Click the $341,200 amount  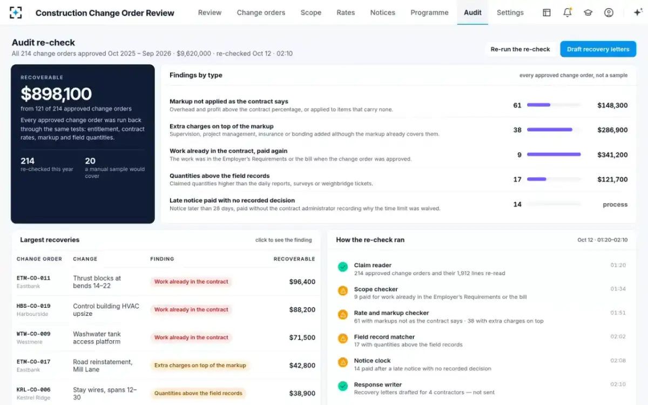(x=612, y=155)
